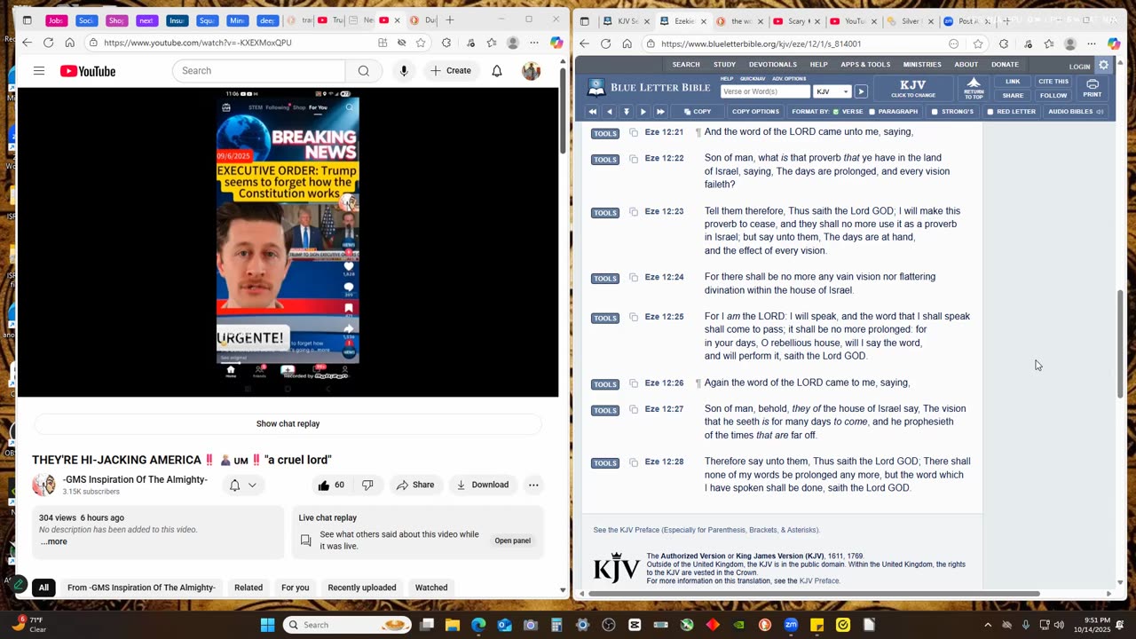The width and height of the screenshot is (1136, 639).
Task: Click the YouTube search magnifier button
Action: [x=363, y=71]
